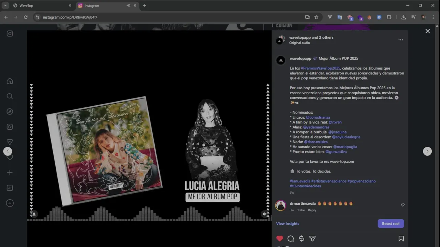Open Instagram home logo in sidebar

(10, 33)
